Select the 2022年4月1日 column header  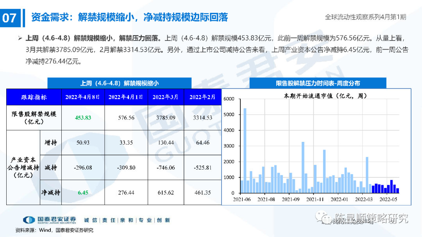tap(126, 97)
